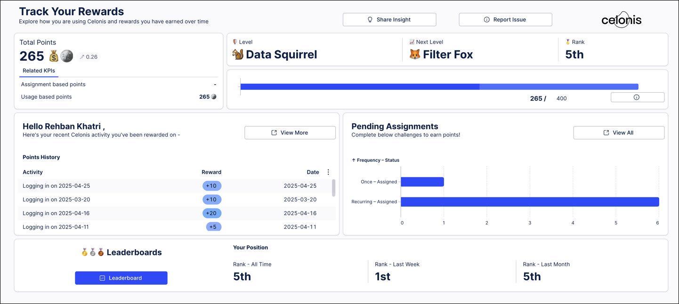The height and width of the screenshot is (304, 679).
Task: Click the level progress bar
Action: (439, 87)
